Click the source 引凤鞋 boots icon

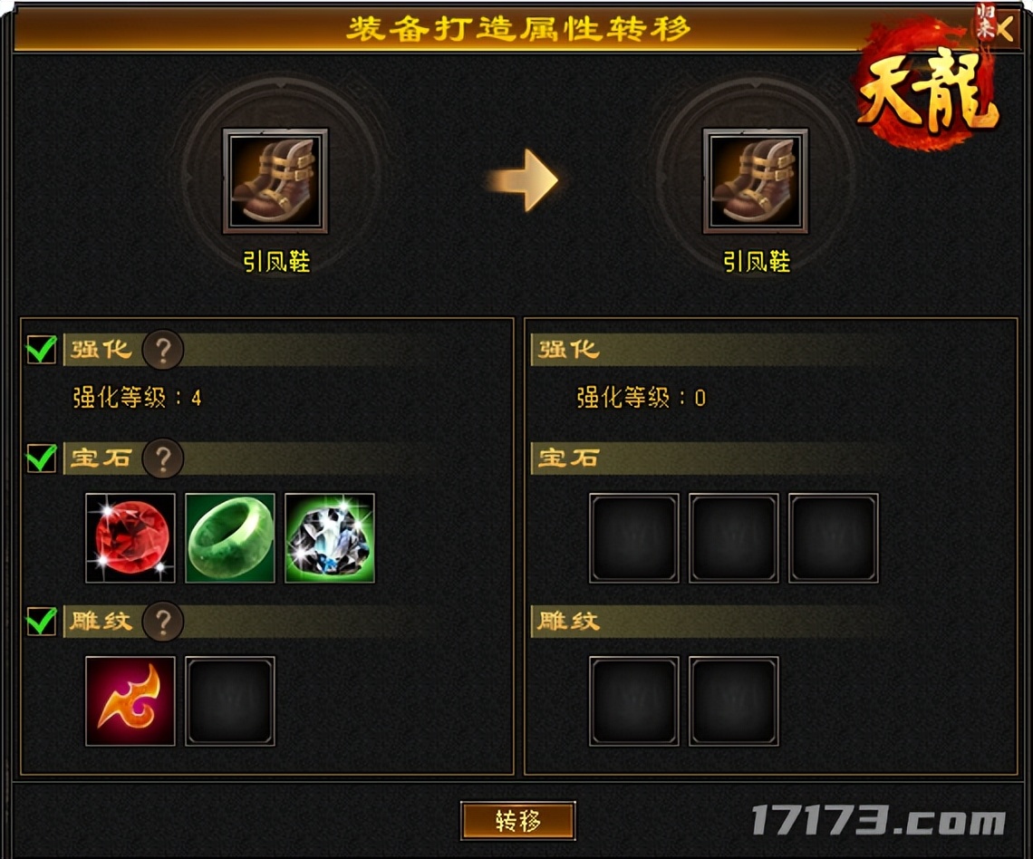pos(275,180)
